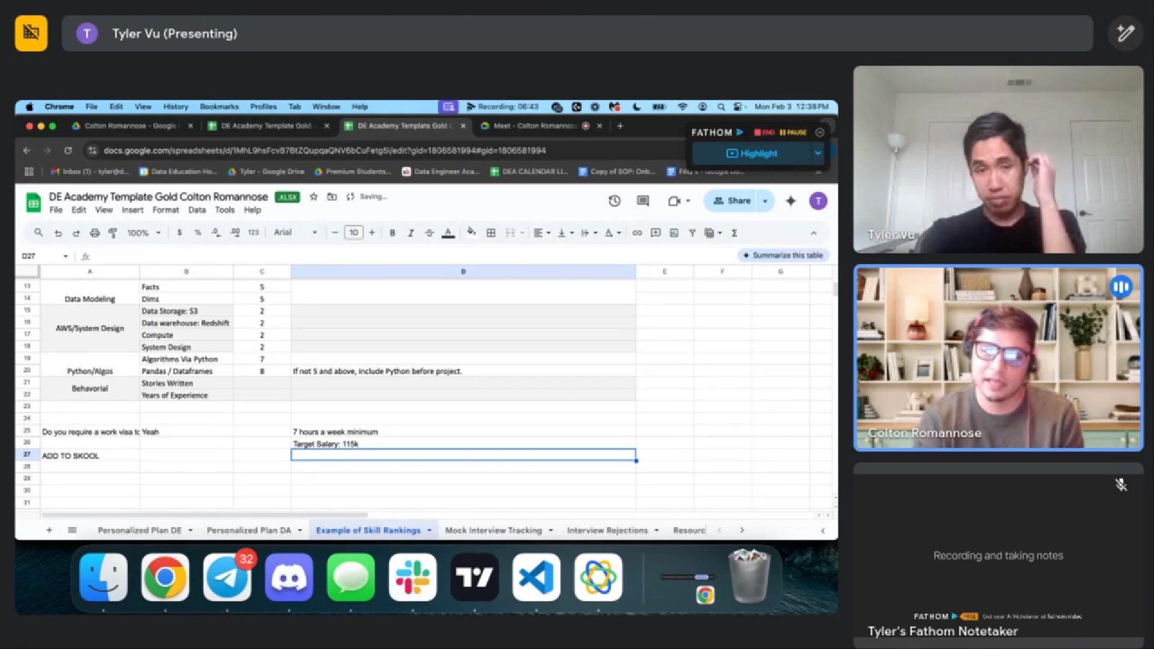Toggle italic formatting in Sheets toolbar
Screen dimensions: 1154x649
411,233
